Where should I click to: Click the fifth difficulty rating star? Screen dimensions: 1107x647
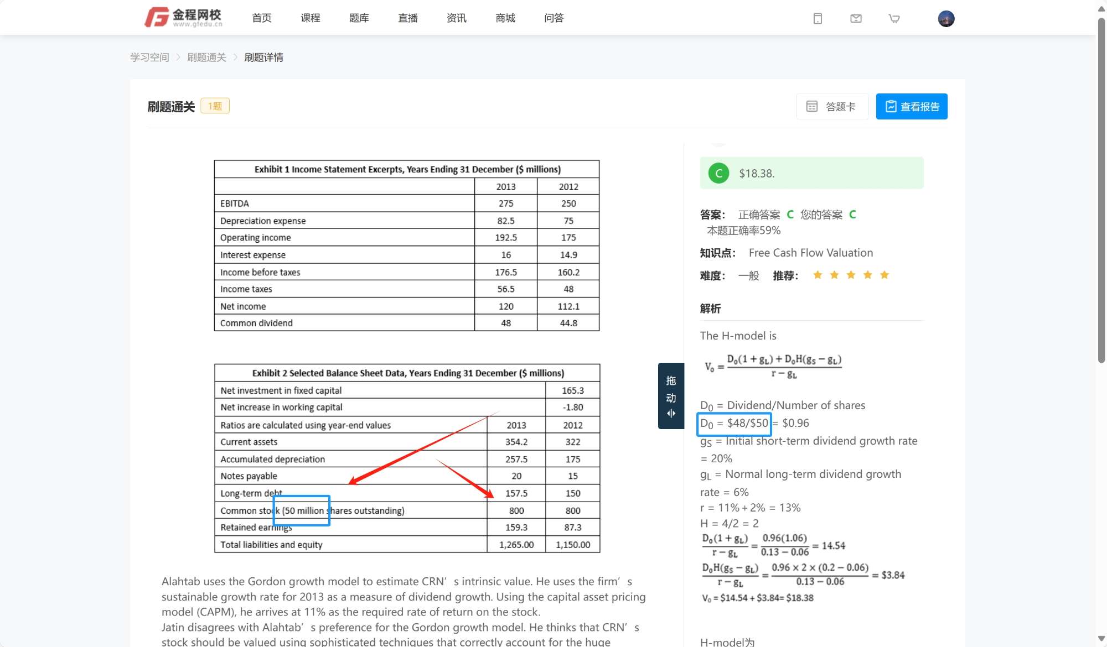[x=884, y=275]
